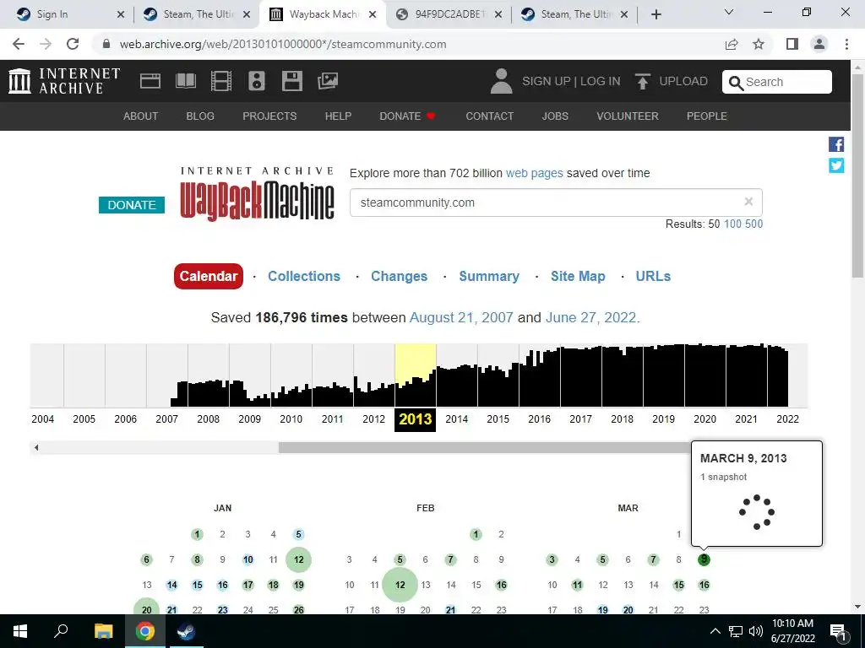The width and height of the screenshot is (865, 648).
Task: Open the Texts book icon
Action: tap(186, 81)
